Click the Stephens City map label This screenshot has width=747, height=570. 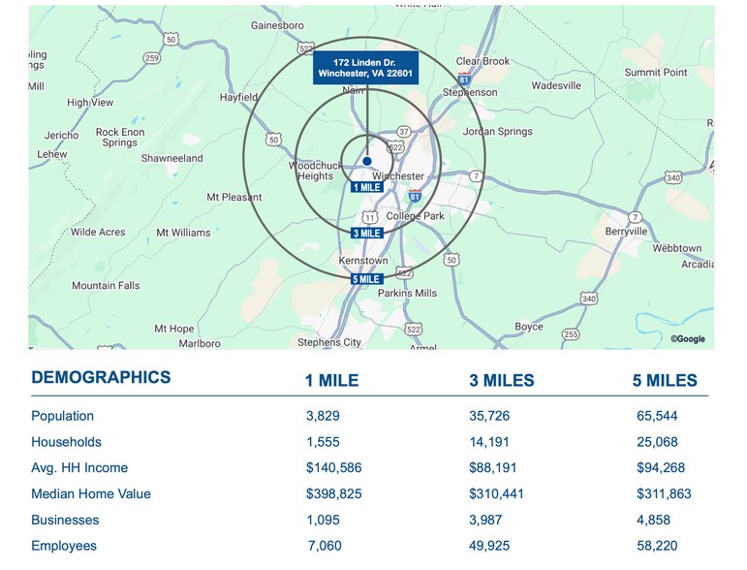[x=329, y=342]
